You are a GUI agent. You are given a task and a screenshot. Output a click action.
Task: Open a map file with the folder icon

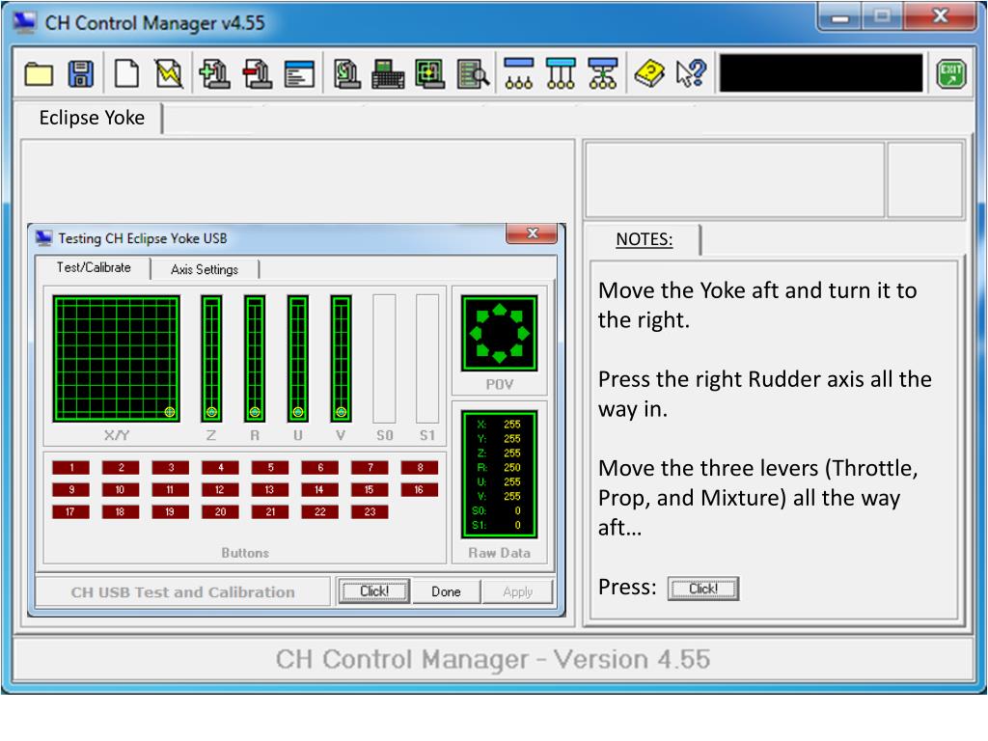point(39,74)
